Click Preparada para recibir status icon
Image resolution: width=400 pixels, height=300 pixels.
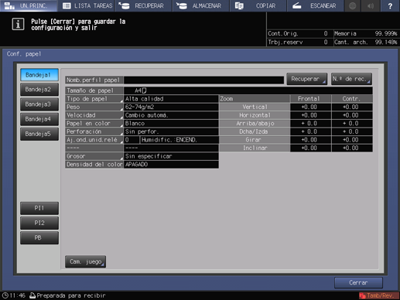32,295
